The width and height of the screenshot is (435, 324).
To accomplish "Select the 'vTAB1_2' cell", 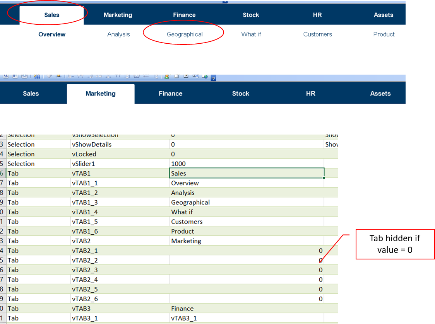I will 120,193.
